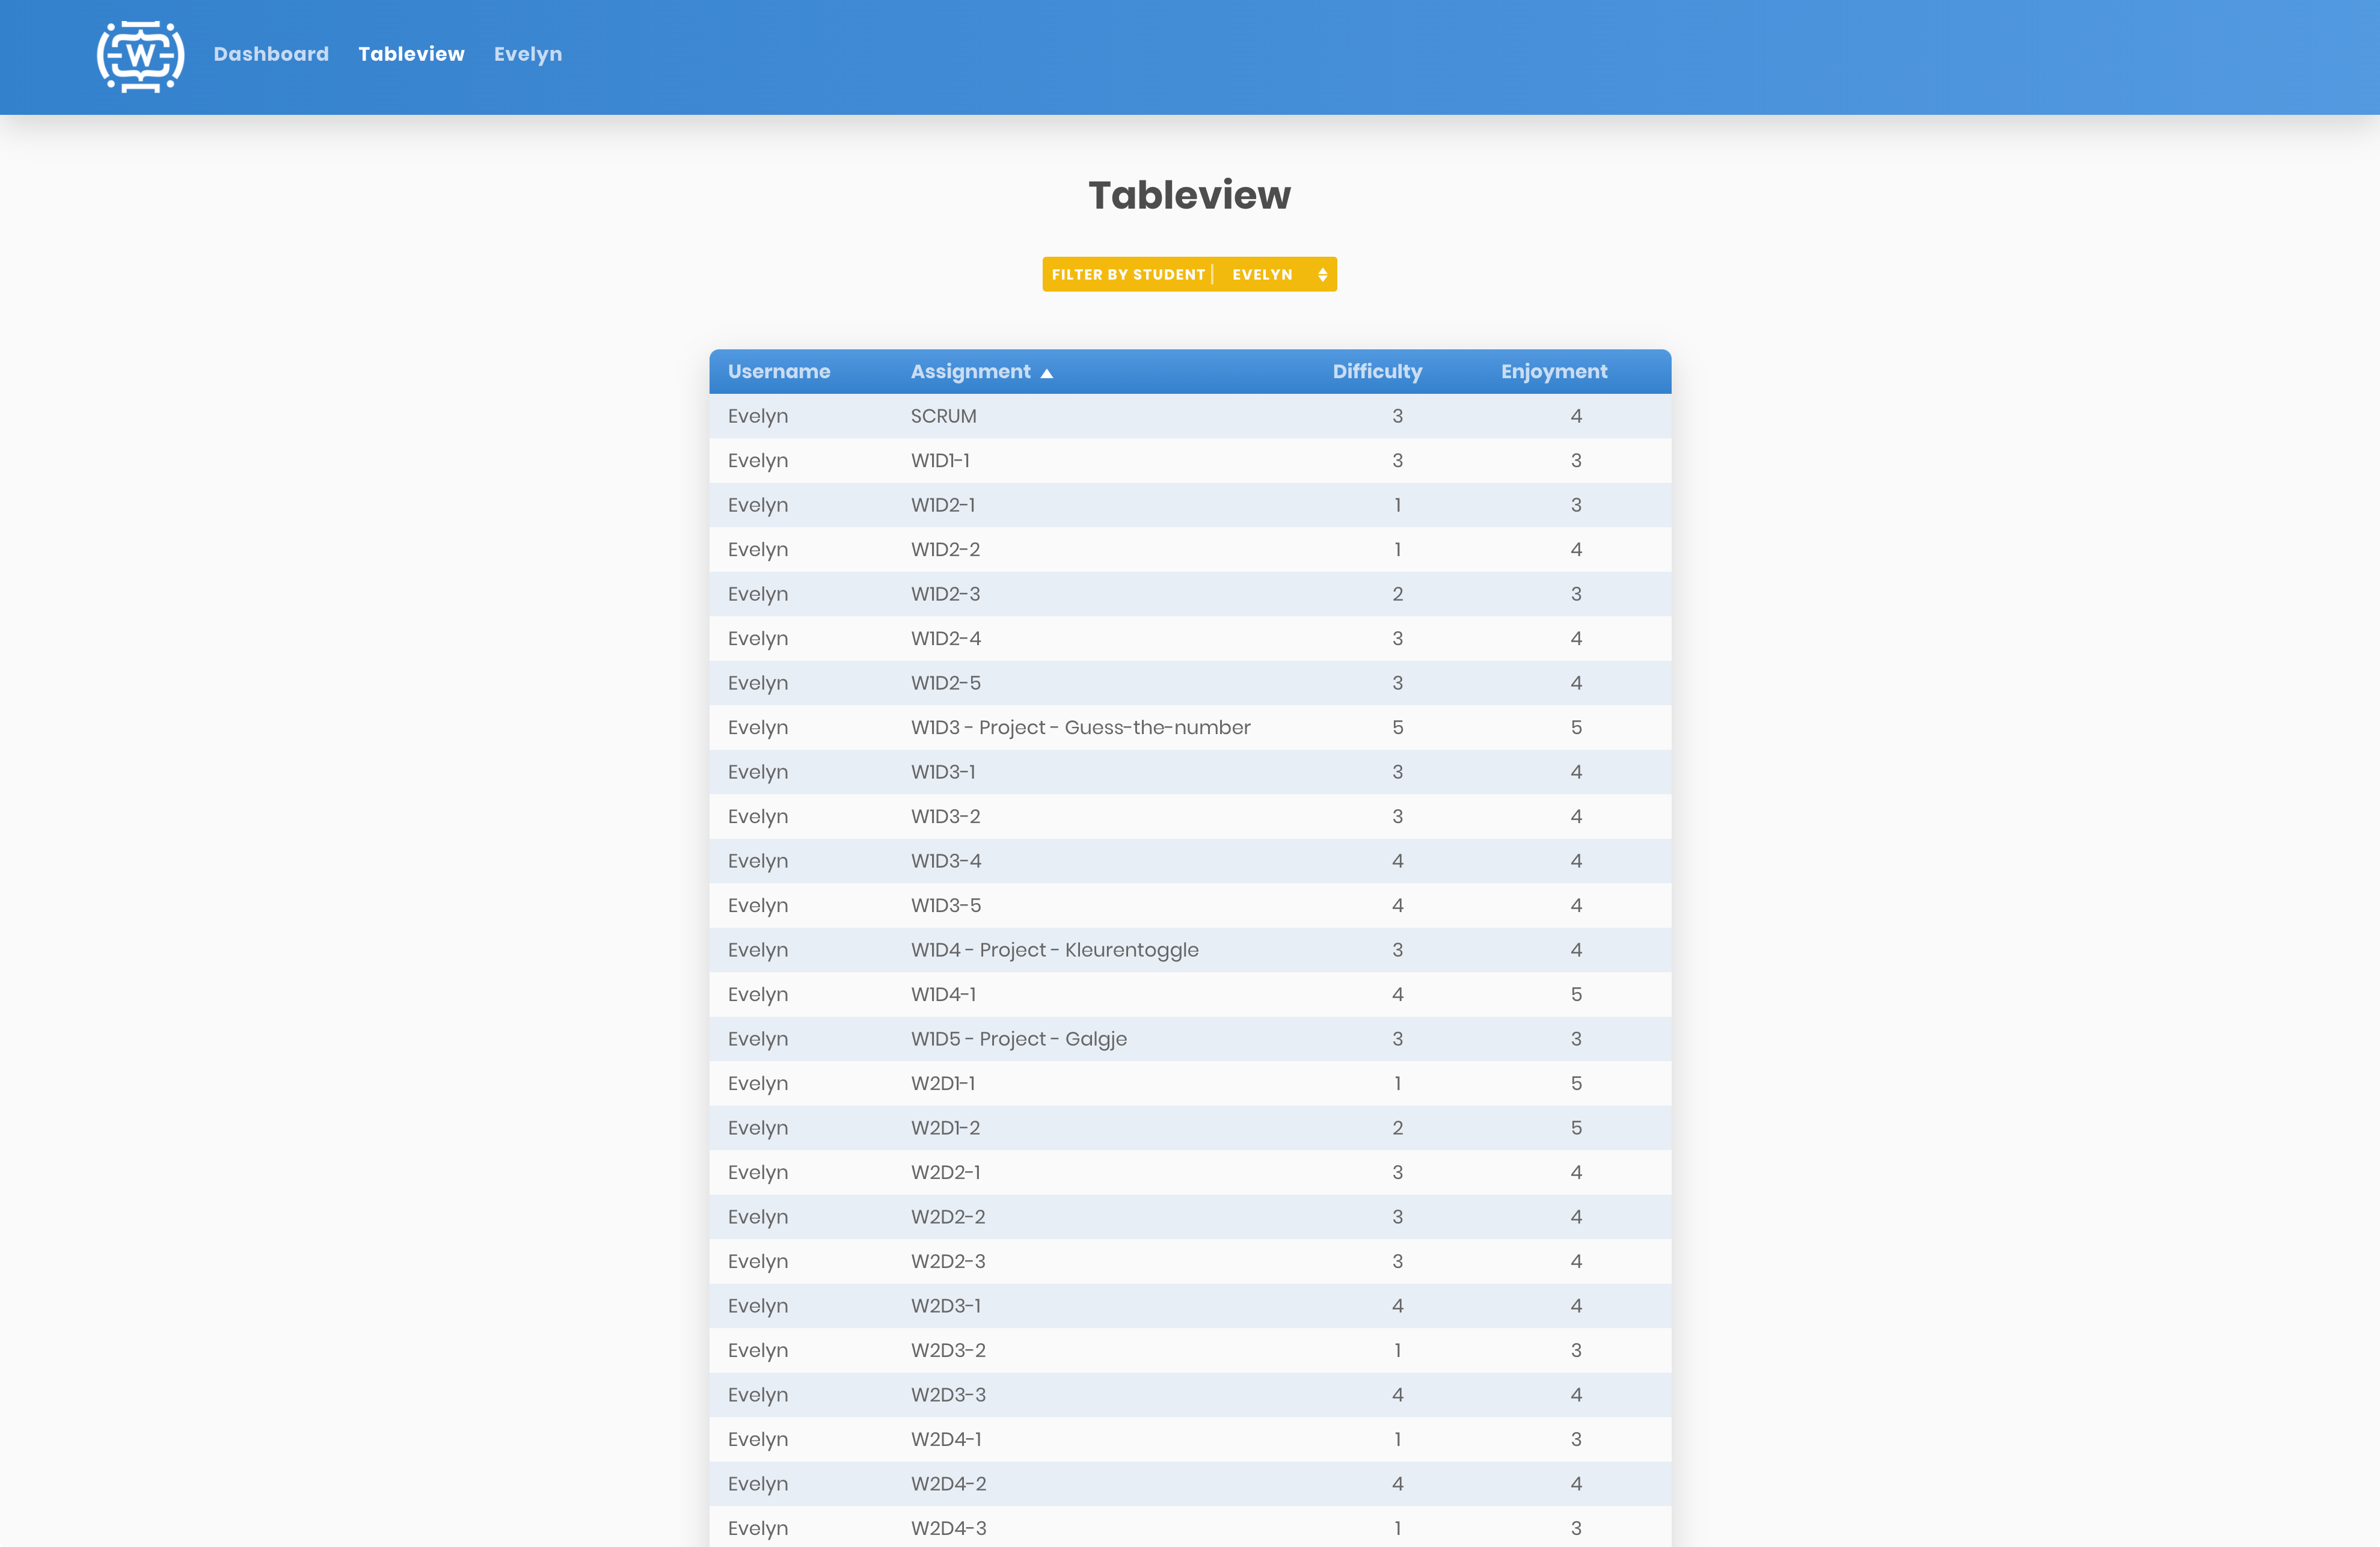This screenshot has width=2380, height=1547.
Task: Click the Tableview page heading
Action: click(x=1189, y=195)
